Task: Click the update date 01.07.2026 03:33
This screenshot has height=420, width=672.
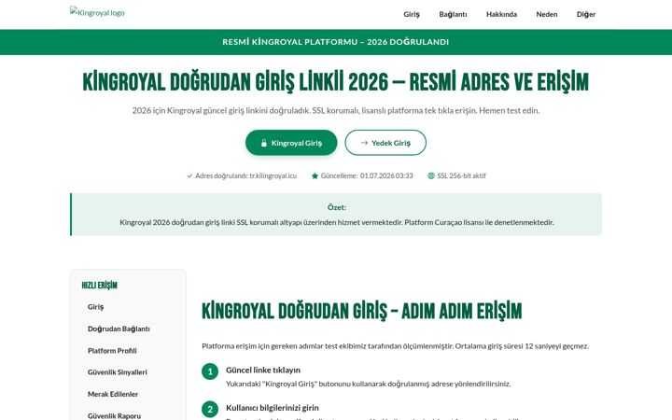Action: click(x=386, y=175)
